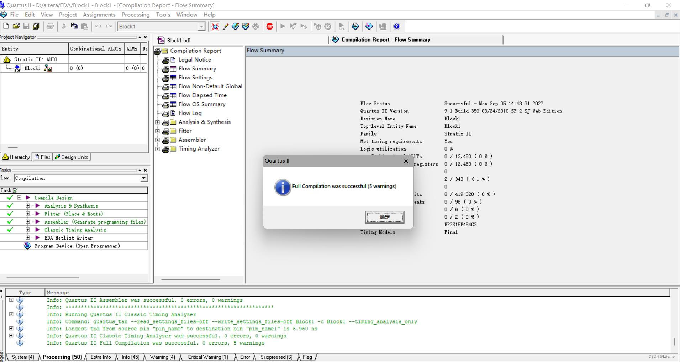Click the Start Analysis & Synthesis checkmark-arrow icon
This screenshot has width=680, height=362.
point(293,26)
